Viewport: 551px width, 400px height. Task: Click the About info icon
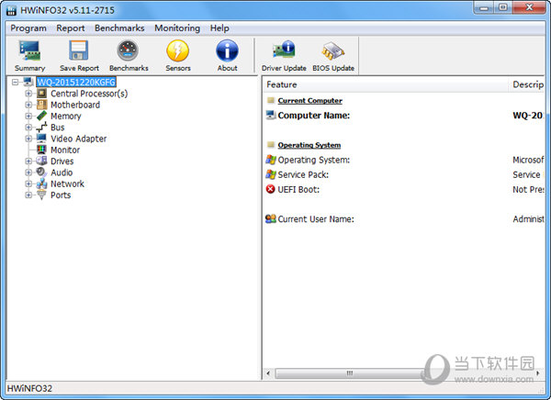point(227,50)
